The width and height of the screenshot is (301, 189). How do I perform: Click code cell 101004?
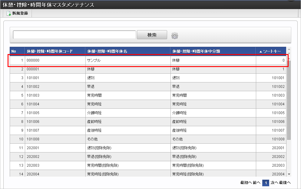pyautogui.click(x=55, y=104)
